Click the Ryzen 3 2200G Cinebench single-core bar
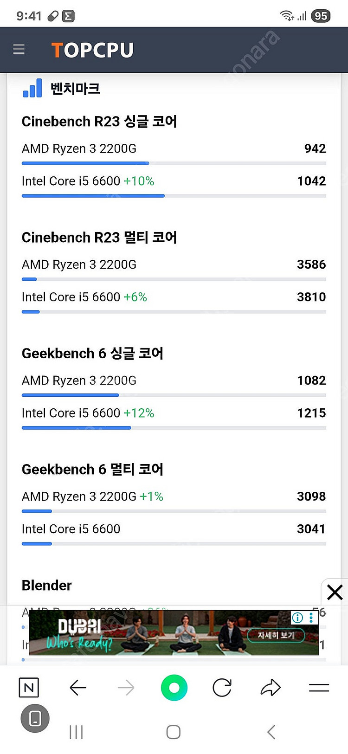This screenshot has height=754, width=348. pos(85,163)
